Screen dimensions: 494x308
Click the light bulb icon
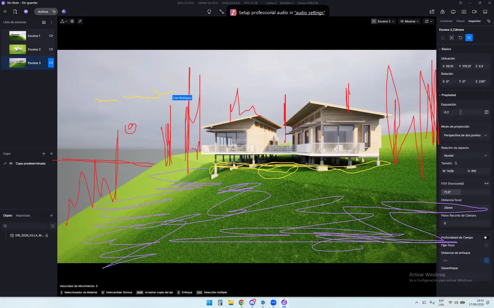(x=209, y=12)
